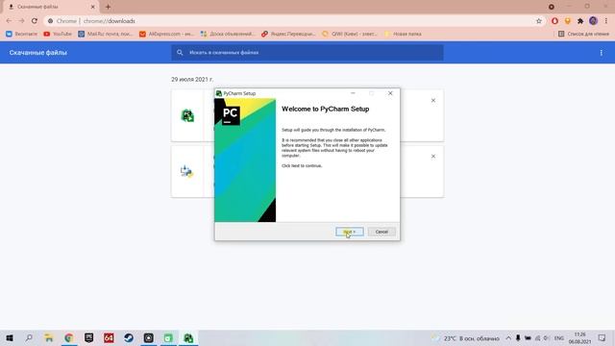
Task: Open the Windows Start menu
Action: pyautogui.click(x=10, y=337)
